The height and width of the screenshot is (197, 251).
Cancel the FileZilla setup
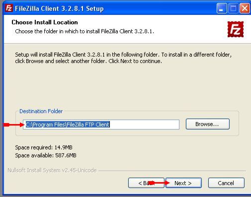(x=226, y=183)
